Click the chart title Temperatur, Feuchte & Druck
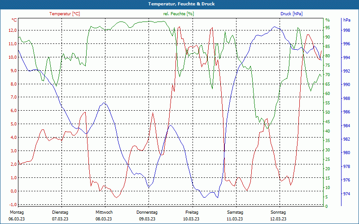Image resolution: width=359 pixels, height=224 pixels. tap(179, 4)
